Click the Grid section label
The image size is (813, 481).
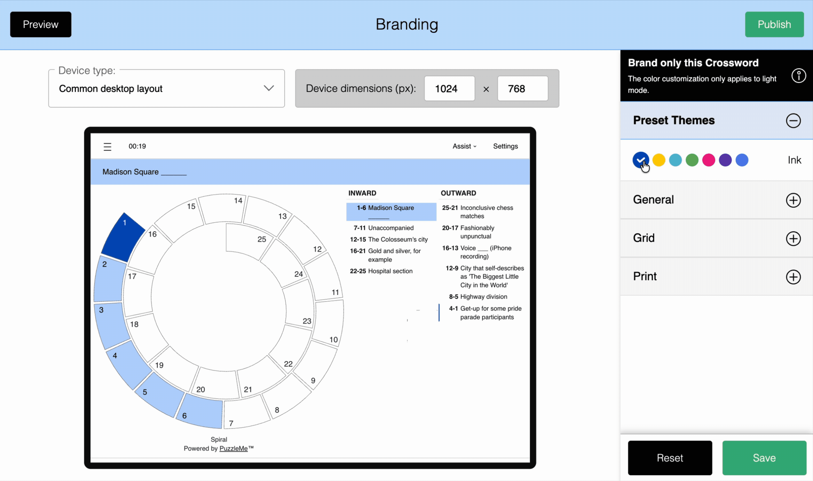[x=644, y=238]
